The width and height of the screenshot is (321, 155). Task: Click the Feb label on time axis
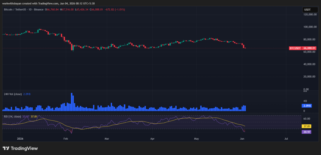click(x=66, y=139)
